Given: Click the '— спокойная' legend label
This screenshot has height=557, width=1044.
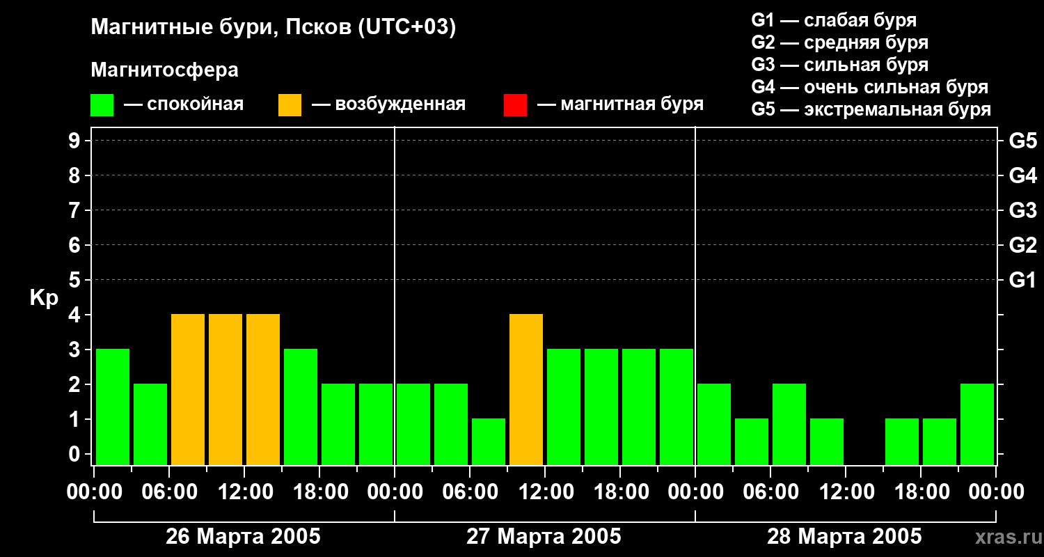Looking at the screenshot, I should (x=184, y=104).
